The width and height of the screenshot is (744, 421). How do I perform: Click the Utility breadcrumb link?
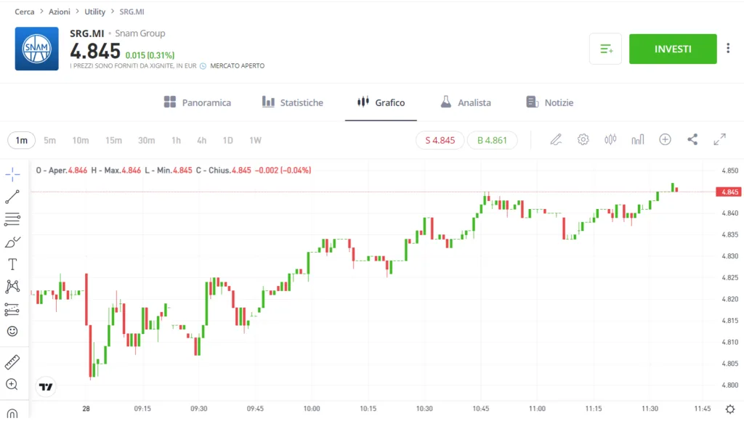pos(95,12)
